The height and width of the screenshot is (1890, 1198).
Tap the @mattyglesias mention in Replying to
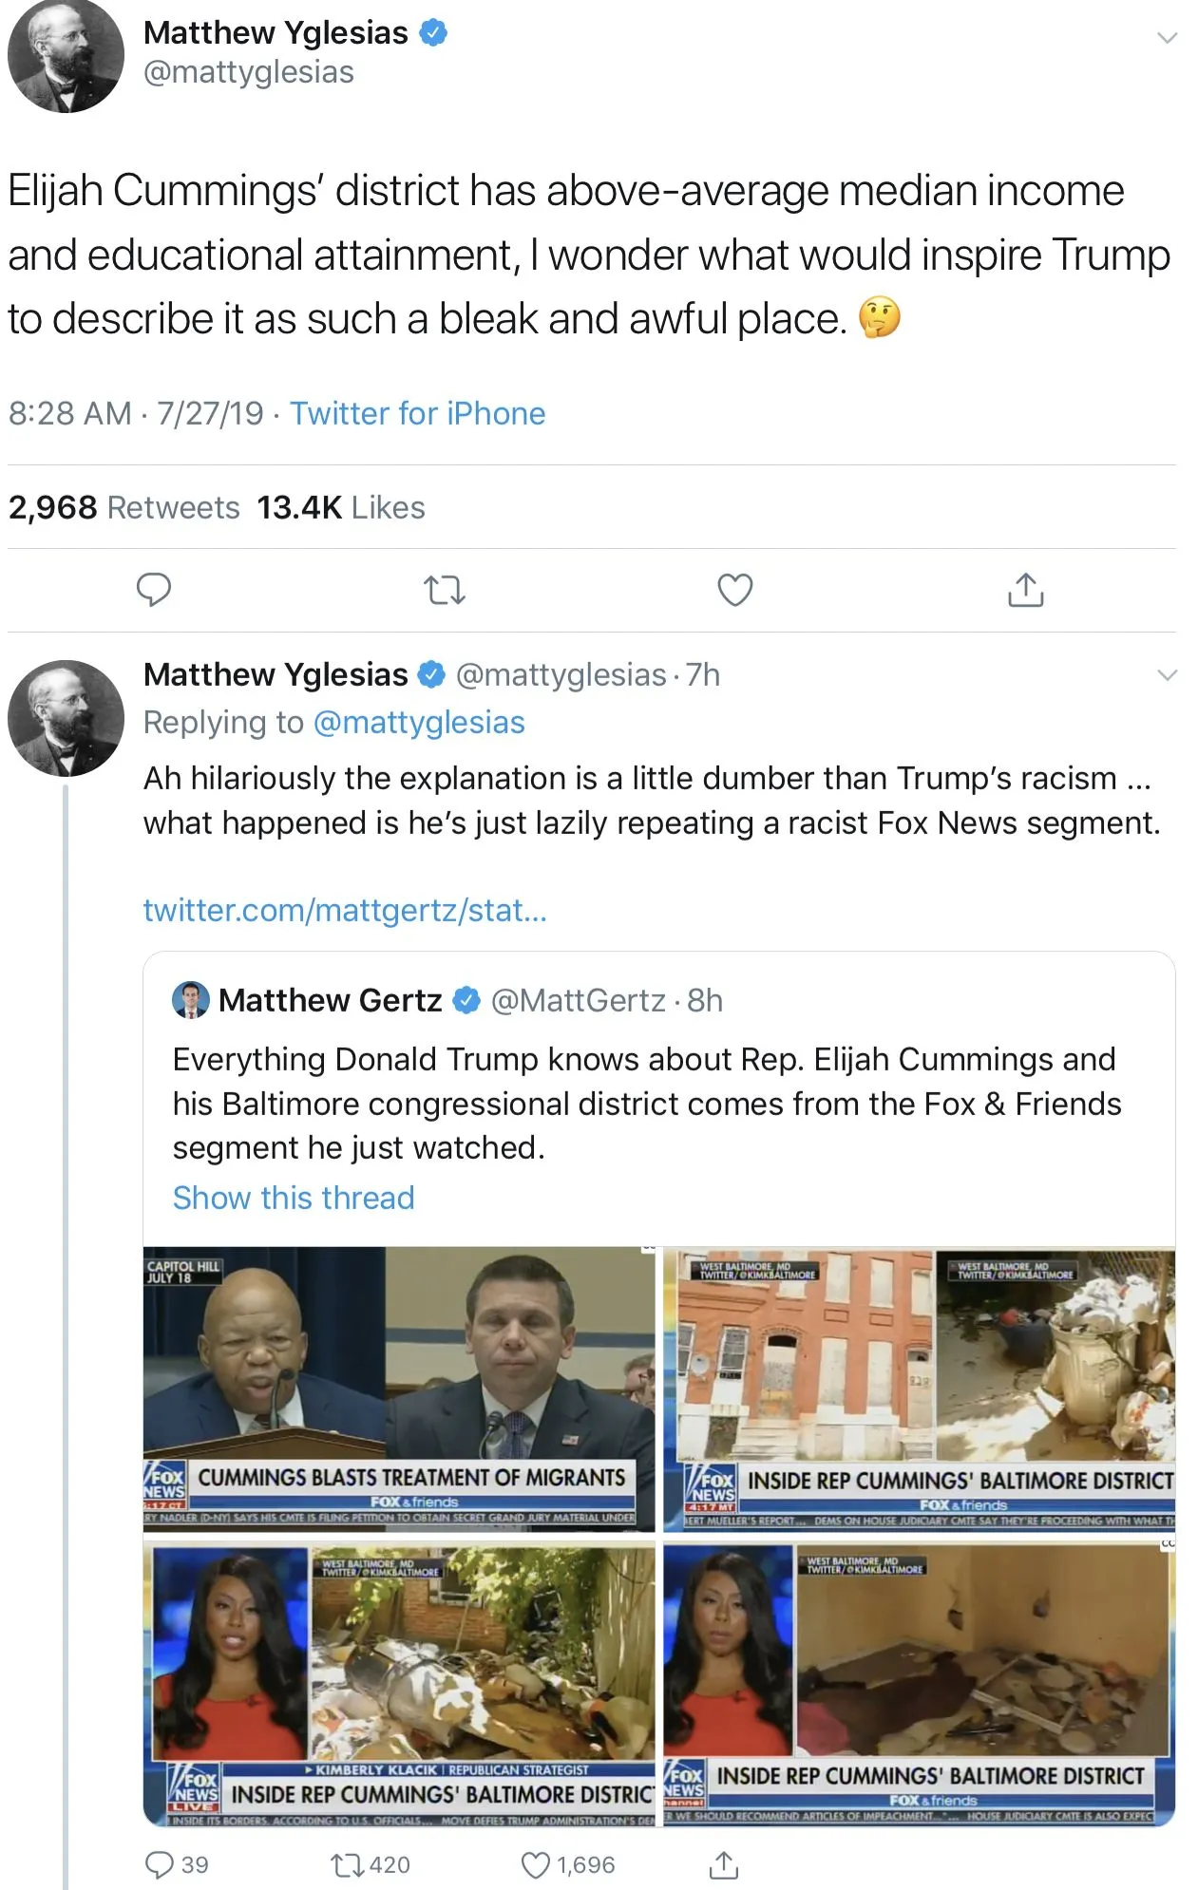click(x=418, y=722)
